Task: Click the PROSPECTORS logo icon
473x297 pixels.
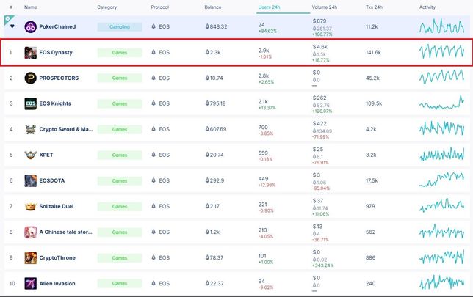Action: (x=30, y=78)
